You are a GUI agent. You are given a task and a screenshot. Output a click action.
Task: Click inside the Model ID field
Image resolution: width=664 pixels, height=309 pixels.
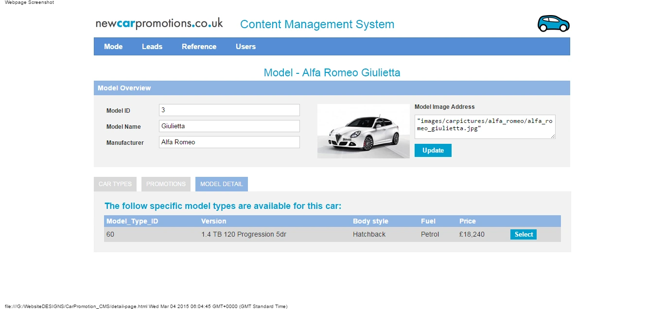[x=228, y=110]
